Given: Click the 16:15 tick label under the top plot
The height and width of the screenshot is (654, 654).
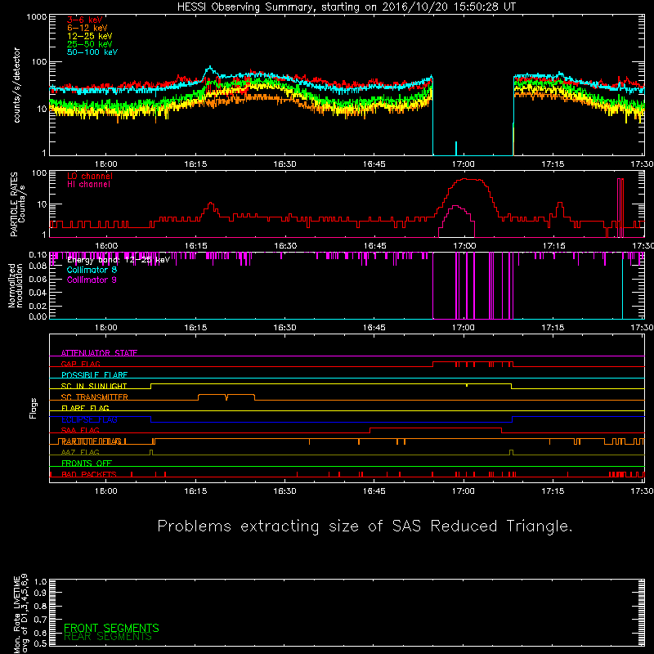Looking at the screenshot, I should pyautogui.click(x=195, y=164).
